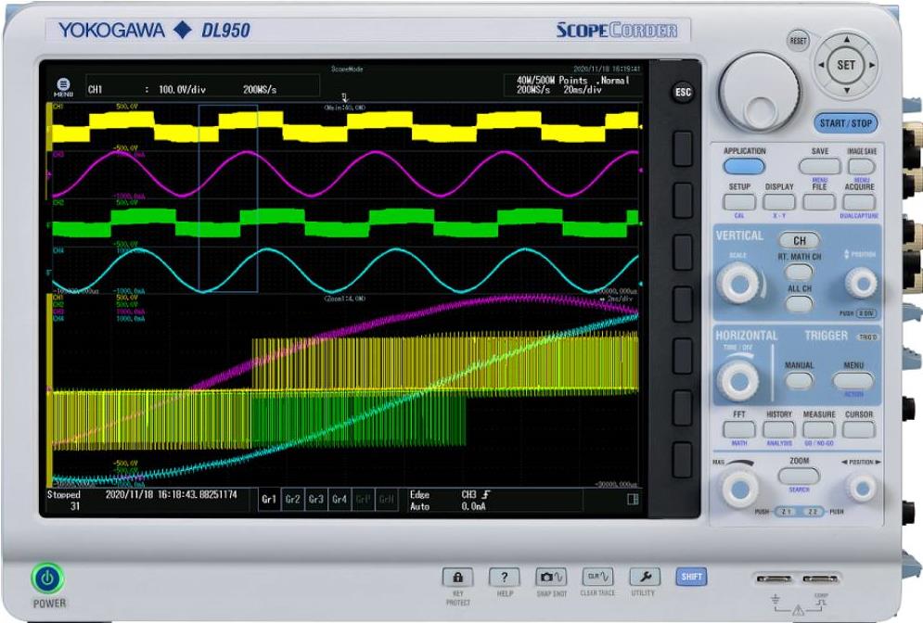This screenshot has height=623, width=923.
Task: Open the on-screen MENU icon
Action: coord(63,87)
